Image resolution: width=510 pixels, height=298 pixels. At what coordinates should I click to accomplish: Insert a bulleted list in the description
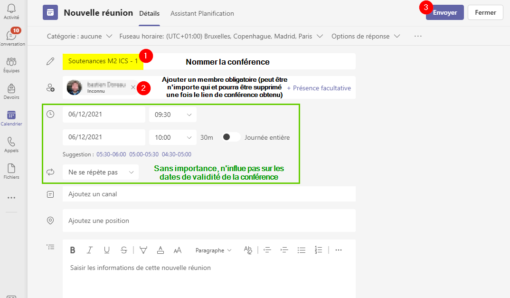click(302, 250)
